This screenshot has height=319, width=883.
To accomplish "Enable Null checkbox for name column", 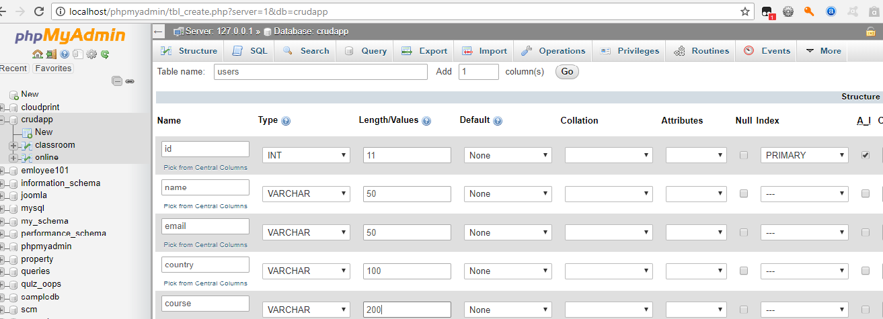I will point(744,193).
